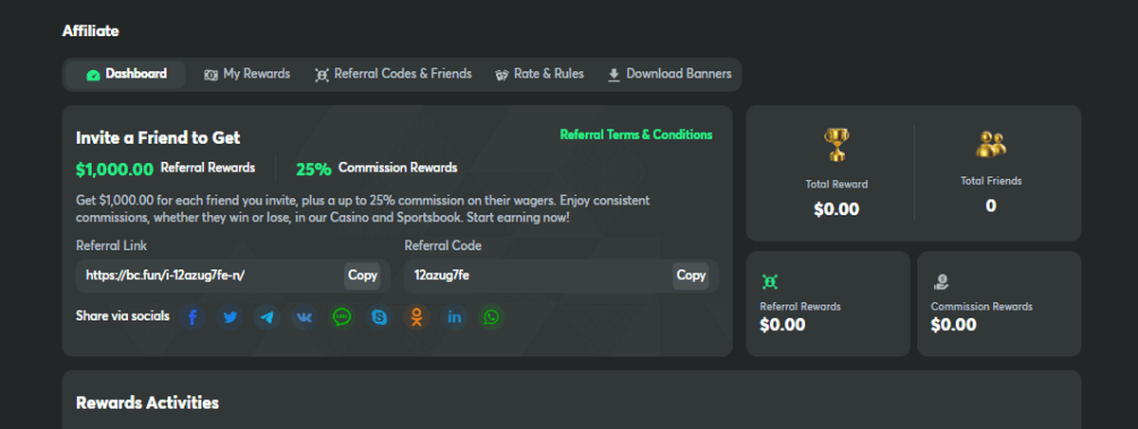Share via the Odnoklassniki icon
This screenshot has width=1138, height=429.
[x=416, y=317]
